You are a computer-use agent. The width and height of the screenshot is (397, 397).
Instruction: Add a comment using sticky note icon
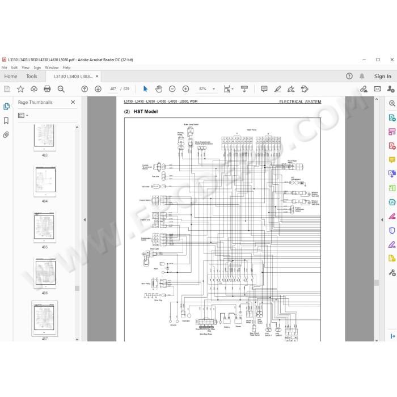[x=264, y=89]
